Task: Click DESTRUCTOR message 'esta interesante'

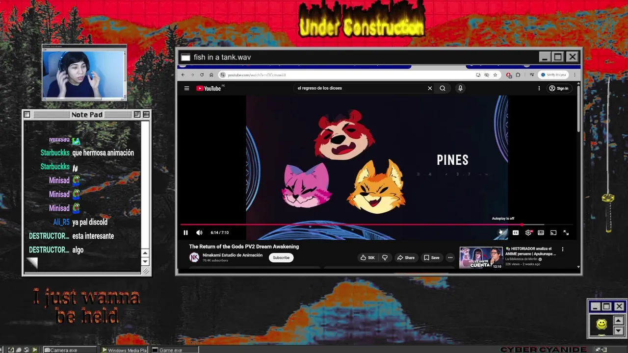Action: (93, 236)
